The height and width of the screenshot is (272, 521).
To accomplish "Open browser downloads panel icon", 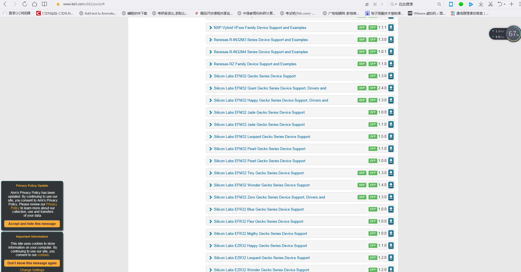I will click(x=481, y=4).
